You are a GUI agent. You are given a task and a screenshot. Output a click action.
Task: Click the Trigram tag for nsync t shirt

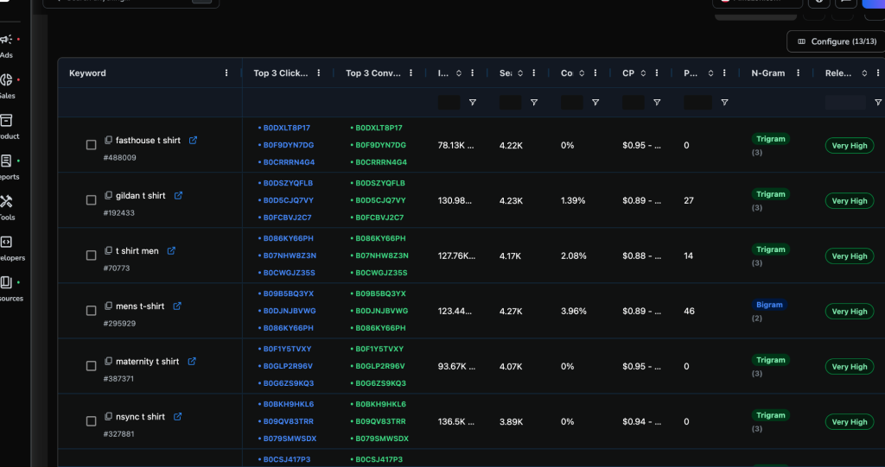click(770, 415)
